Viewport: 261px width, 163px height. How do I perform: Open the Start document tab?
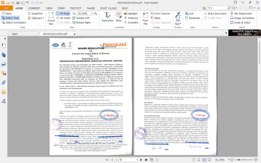[x=15, y=34]
